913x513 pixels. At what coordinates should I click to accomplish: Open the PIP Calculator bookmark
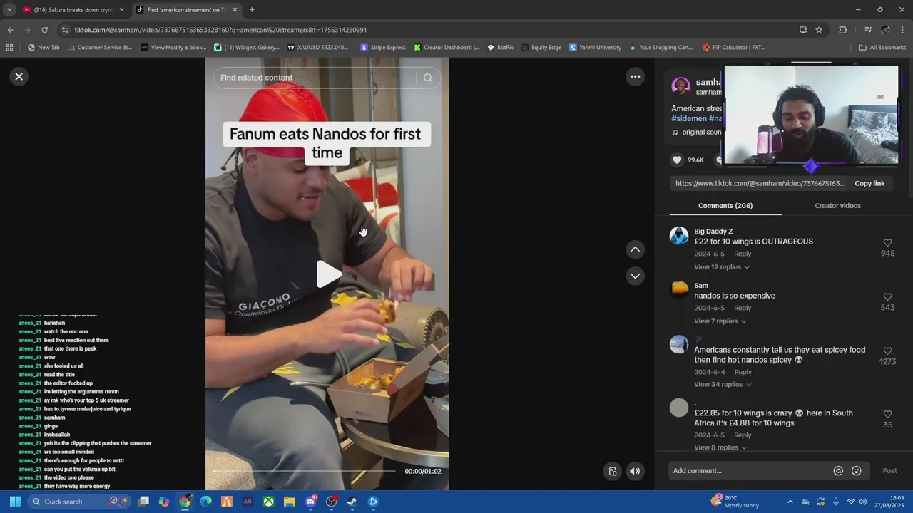pyautogui.click(x=734, y=48)
